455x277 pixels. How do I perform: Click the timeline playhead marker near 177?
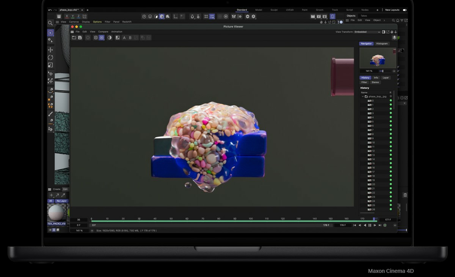click(374, 219)
